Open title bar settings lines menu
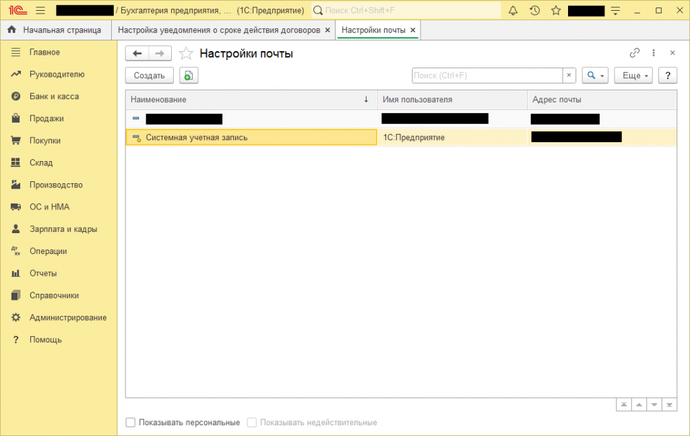 (x=616, y=11)
